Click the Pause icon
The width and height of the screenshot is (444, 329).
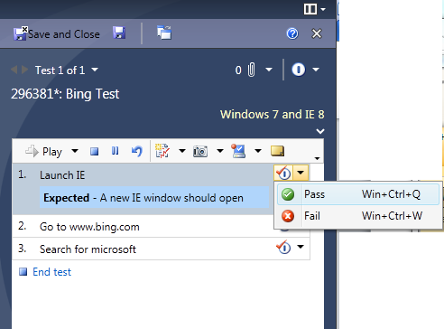tap(115, 151)
